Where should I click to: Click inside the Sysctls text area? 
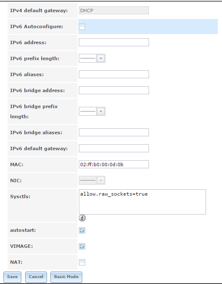[142, 202]
